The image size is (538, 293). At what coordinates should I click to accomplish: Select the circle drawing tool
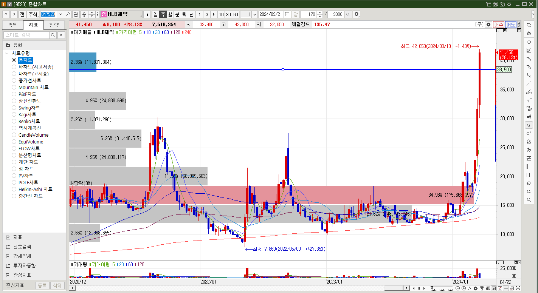(x=529, y=42)
